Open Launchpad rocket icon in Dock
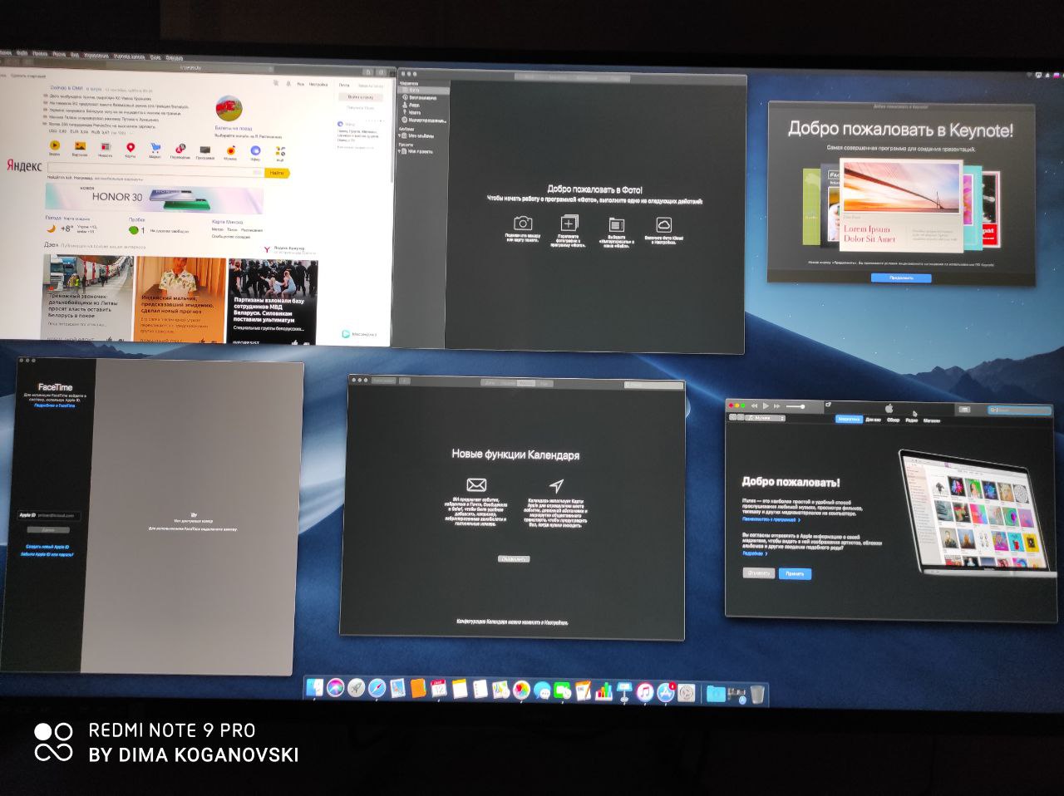 pyautogui.click(x=356, y=689)
